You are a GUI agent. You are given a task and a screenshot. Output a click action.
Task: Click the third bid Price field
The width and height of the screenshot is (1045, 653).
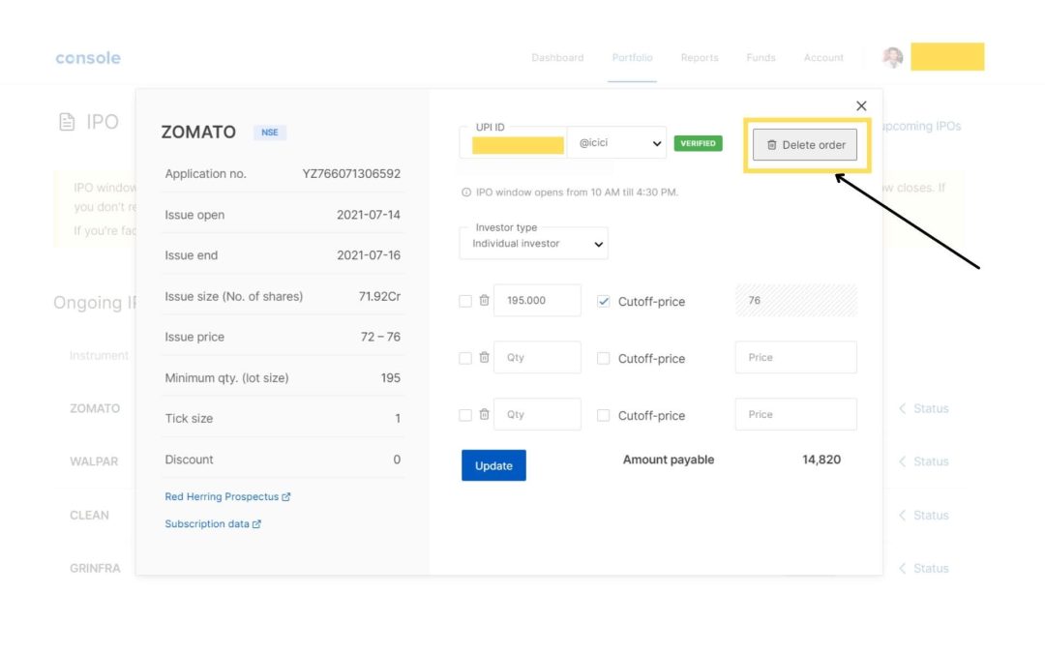[795, 414]
